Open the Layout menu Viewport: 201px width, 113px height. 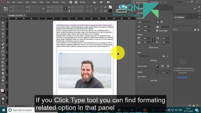(20, 2)
